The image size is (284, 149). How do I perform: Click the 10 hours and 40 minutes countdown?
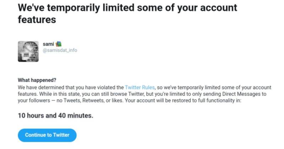click(x=55, y=116)
